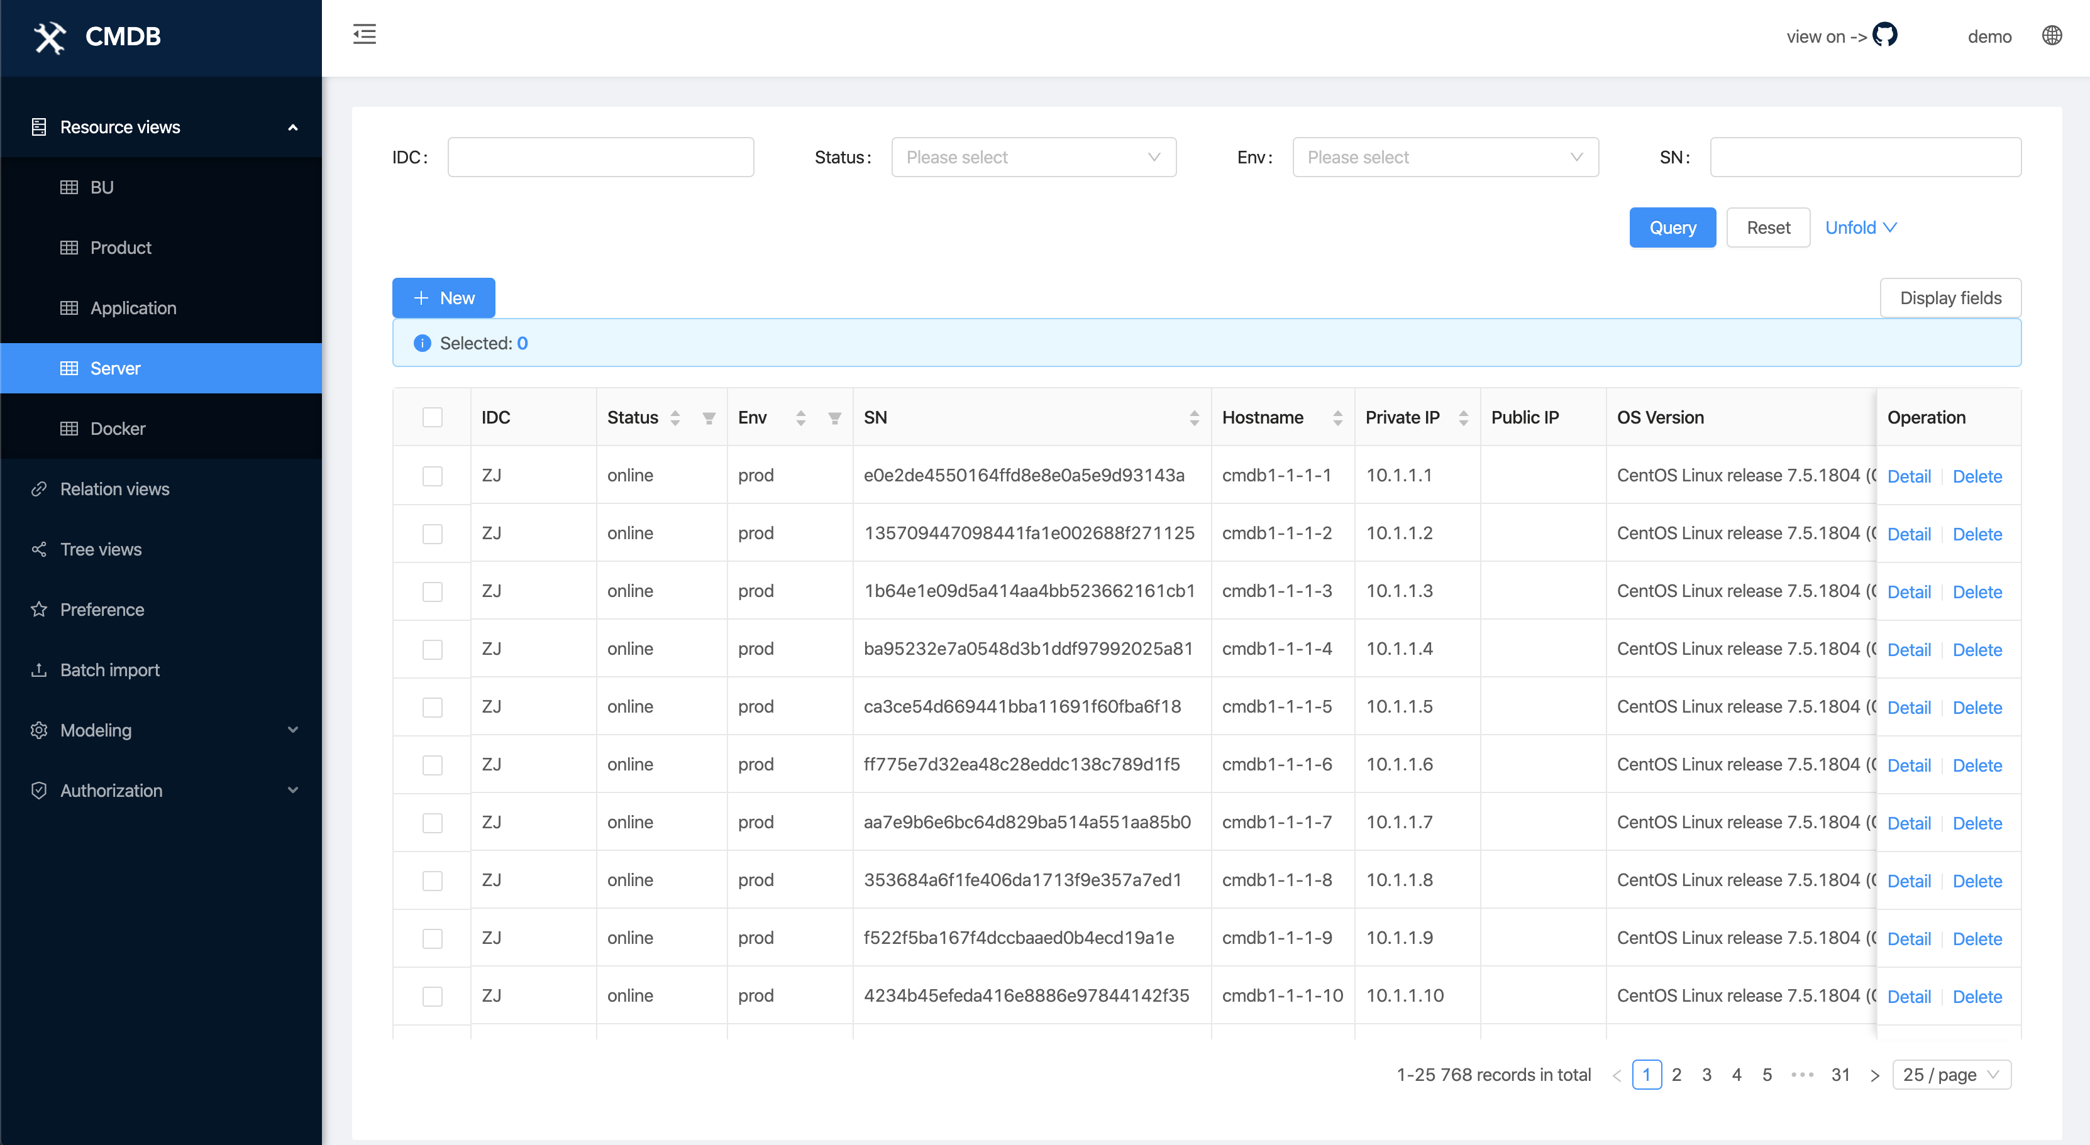Open the GitHub repository icon
The image size is (2090, 1145).
1885,35
